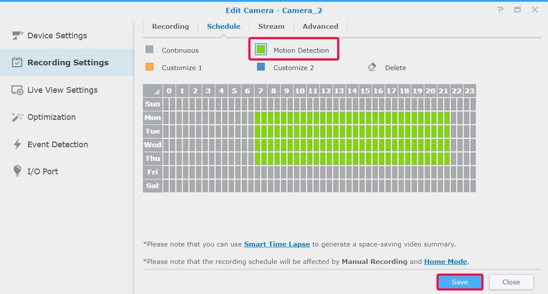548x294 pixels.
Task: Select the Delete eraser tool
Action: (372, 67)
